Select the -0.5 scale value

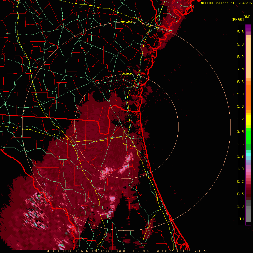click(x=239, y=194)
